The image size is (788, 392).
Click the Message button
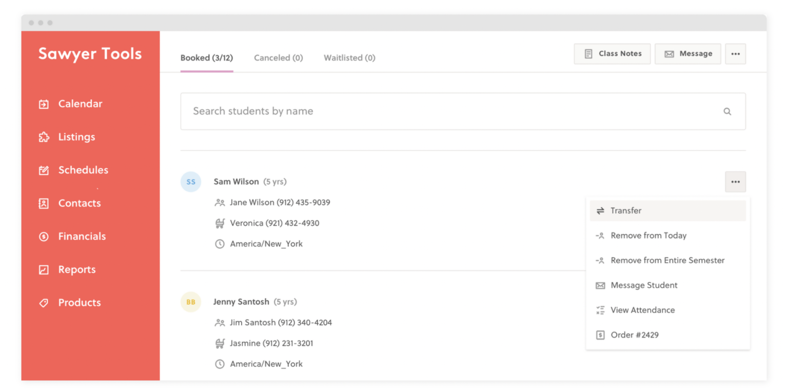pyautogui.click(x=687, y=53)
